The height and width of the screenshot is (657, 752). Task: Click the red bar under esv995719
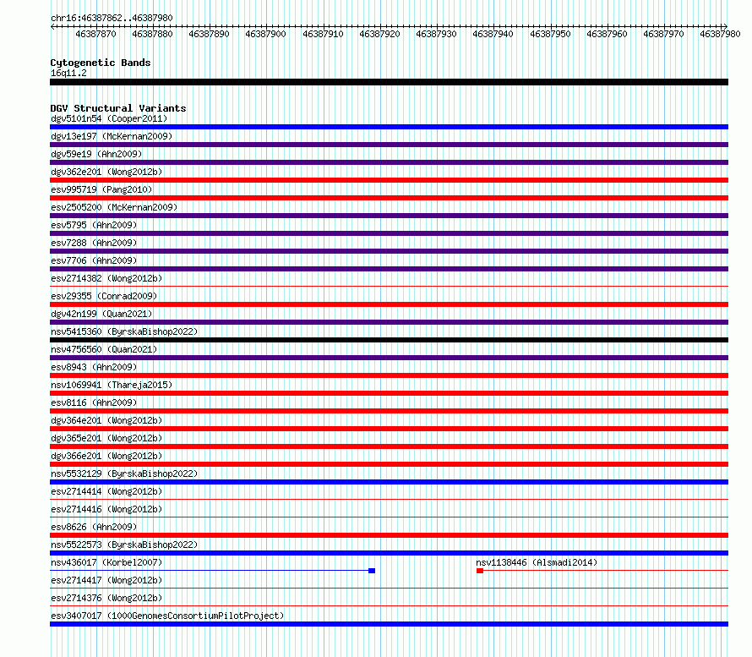389,198
